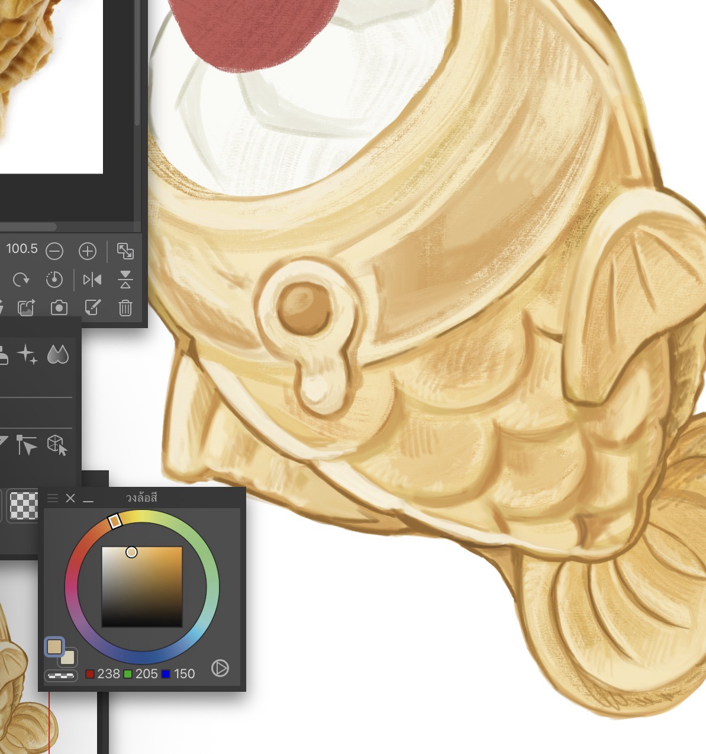Click the fit-to-panel resize icon
Viewport: 706px width, 754px height.
tap(125, 252)
